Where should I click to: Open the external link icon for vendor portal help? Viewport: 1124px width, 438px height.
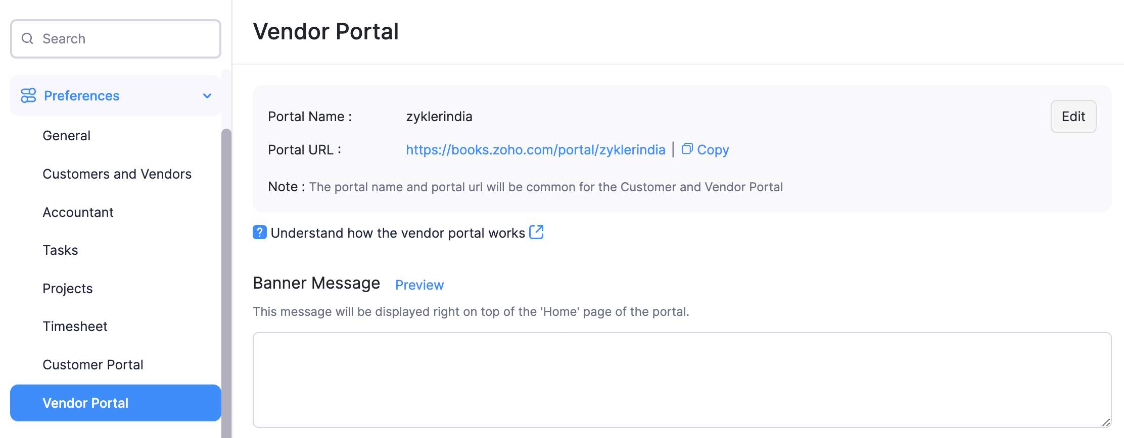[x=536, y=232]
